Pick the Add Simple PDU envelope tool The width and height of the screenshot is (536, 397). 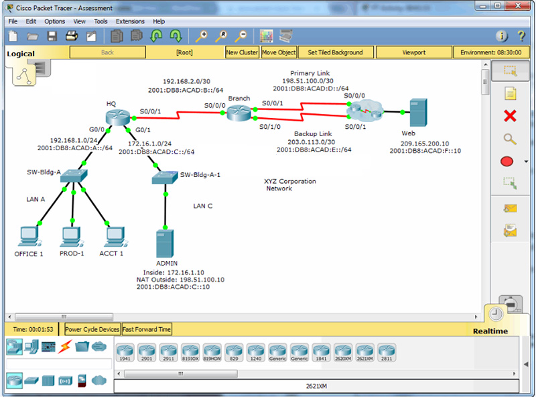coord(510,208)
